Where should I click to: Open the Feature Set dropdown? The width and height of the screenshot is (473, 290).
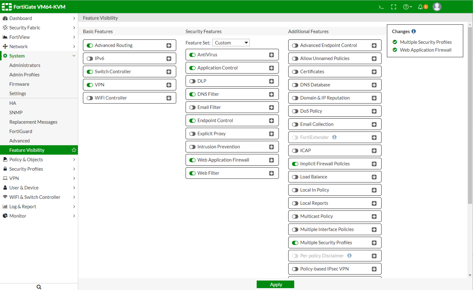coord(231,43)
